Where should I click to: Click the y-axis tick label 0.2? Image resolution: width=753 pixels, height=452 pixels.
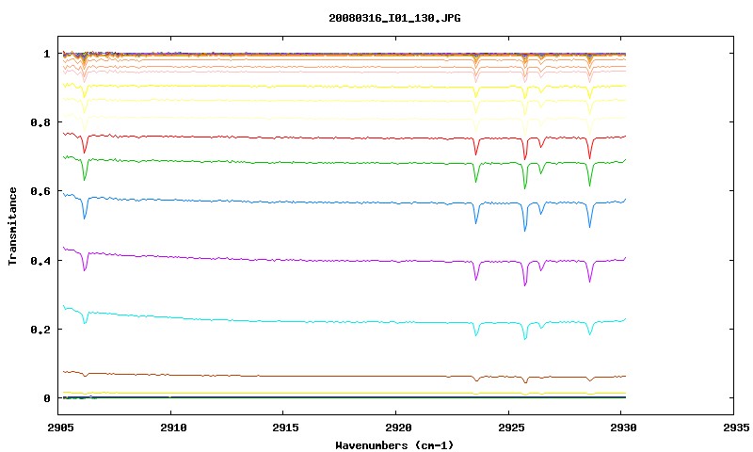40,330
